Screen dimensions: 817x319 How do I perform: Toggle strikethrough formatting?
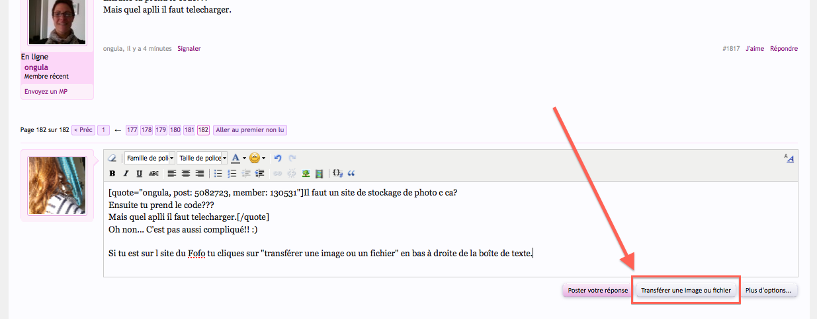153,174
